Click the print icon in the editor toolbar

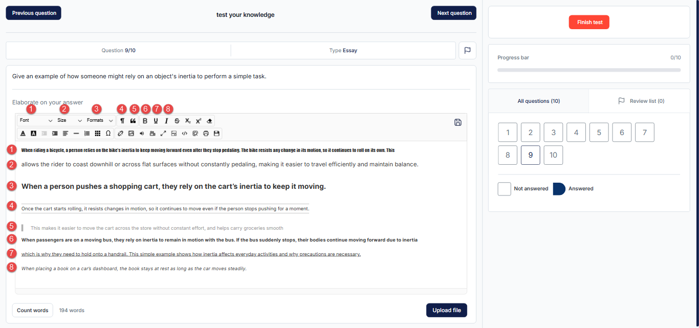206,134
